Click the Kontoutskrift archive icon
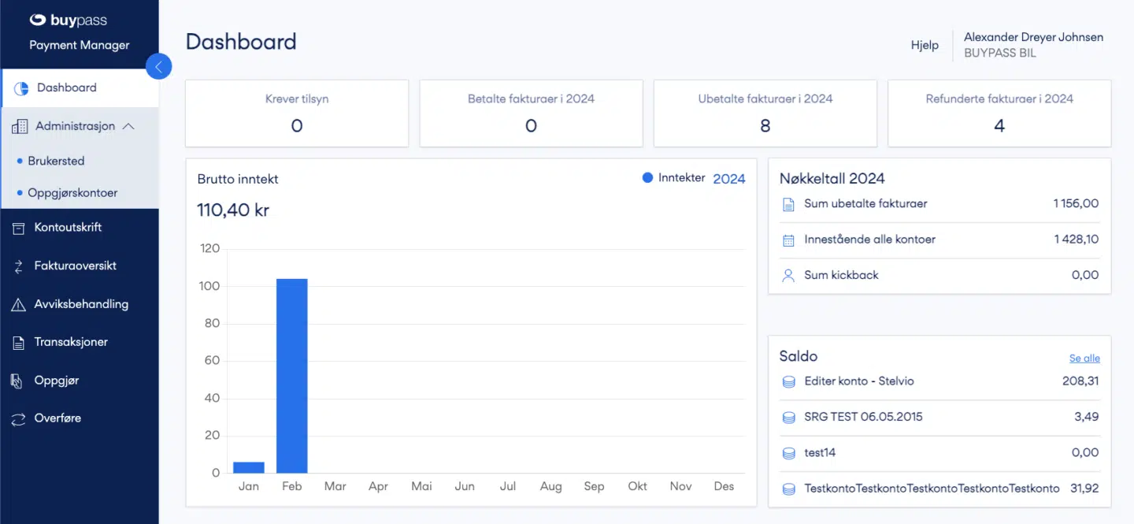 tap(19, 228)
